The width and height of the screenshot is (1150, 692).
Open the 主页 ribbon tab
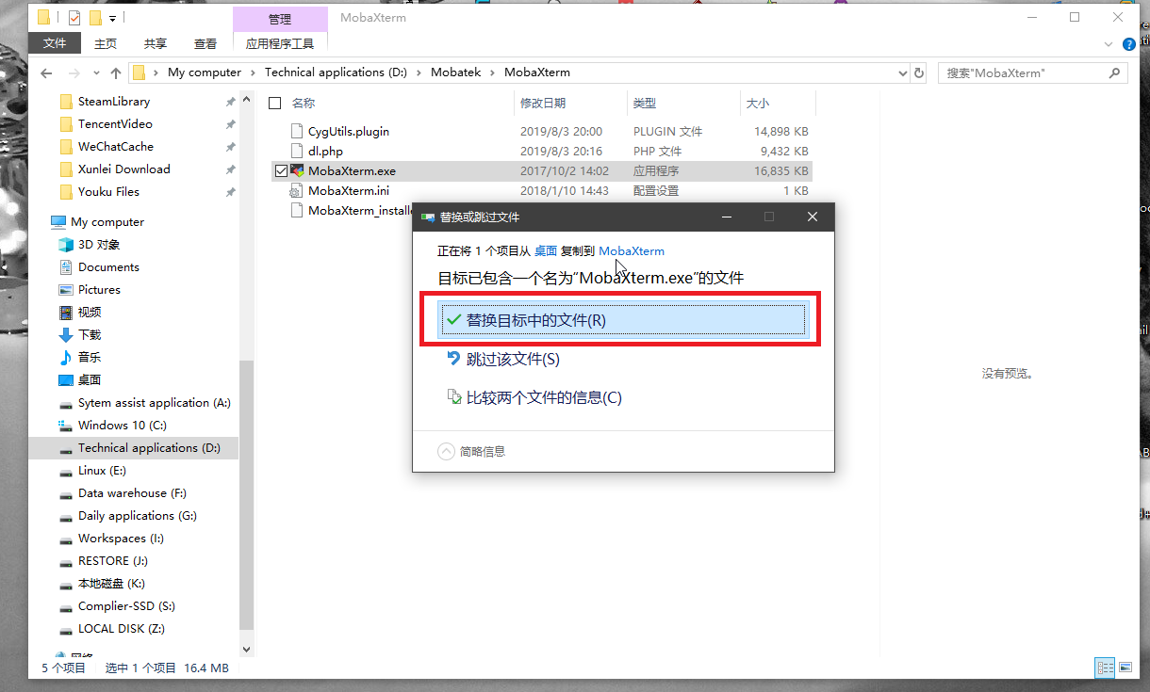[106, 43]
